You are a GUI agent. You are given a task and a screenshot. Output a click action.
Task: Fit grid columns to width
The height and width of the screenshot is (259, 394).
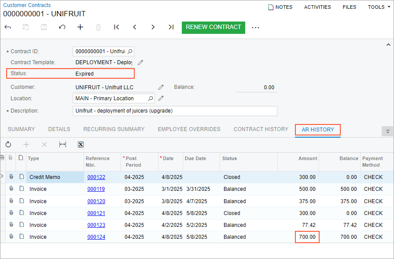pos(63,144)
